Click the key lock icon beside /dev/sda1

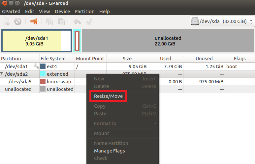(36, 66)
